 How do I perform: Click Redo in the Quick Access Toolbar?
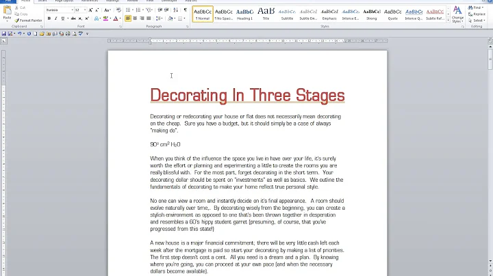[x=29, y=33]
